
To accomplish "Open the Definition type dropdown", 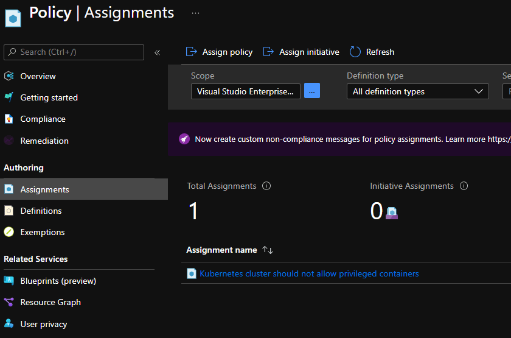I will pyautogui.click(x=417, y=91).
